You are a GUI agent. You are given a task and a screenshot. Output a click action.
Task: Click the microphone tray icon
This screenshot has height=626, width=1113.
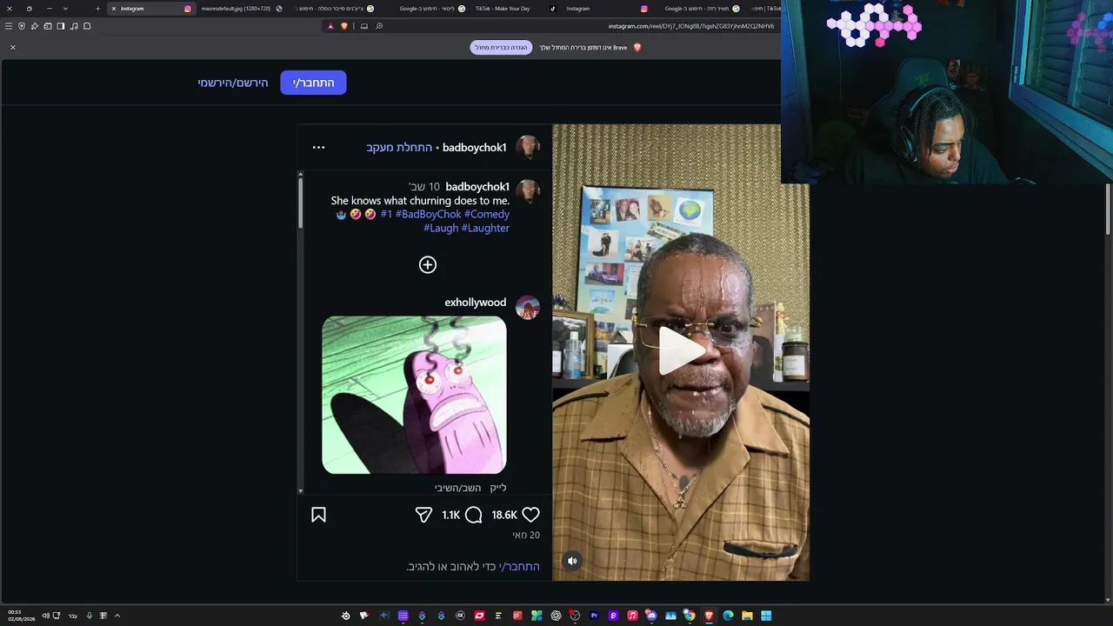point(89,616)
